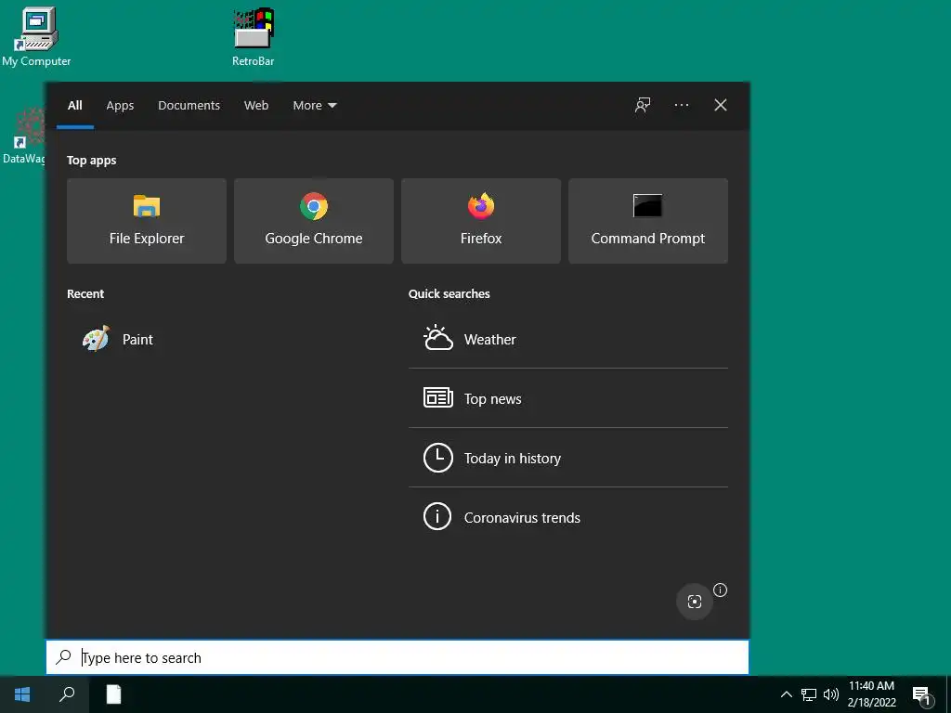Launch Google Chrome from Top apps
This screenshot has width=951, height=713.
point(314,221)
